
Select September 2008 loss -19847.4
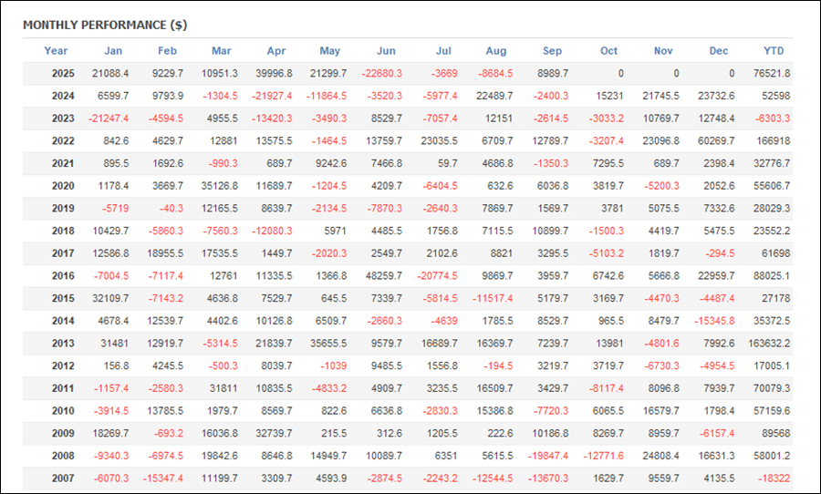click(546, 454)
